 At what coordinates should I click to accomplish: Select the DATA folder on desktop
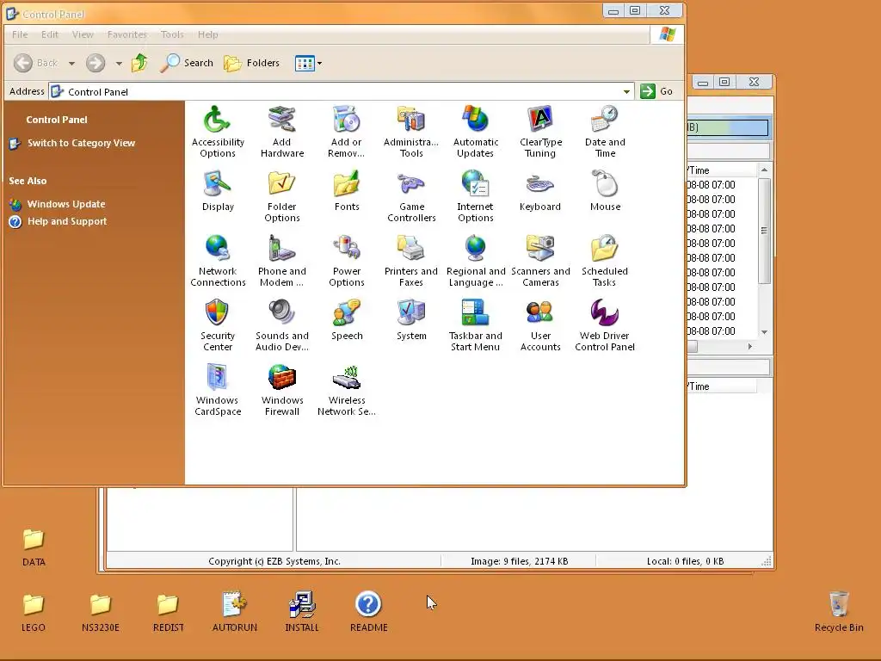[34, 547]
